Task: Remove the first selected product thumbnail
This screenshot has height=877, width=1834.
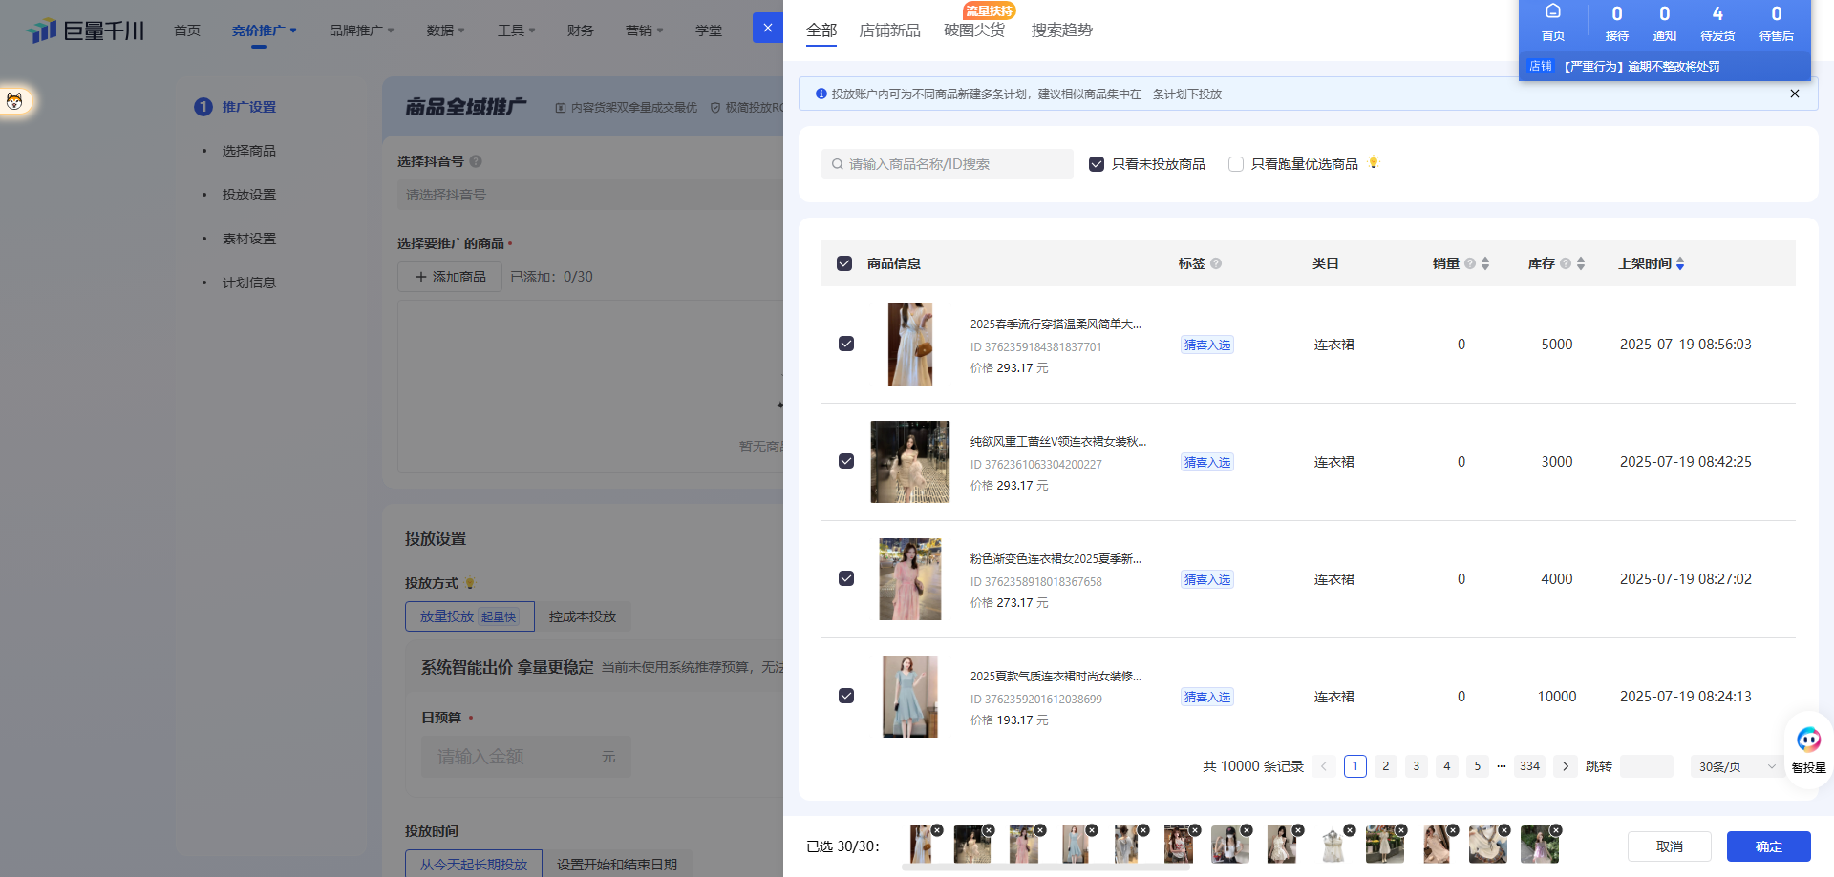Action: click(937, 830)
